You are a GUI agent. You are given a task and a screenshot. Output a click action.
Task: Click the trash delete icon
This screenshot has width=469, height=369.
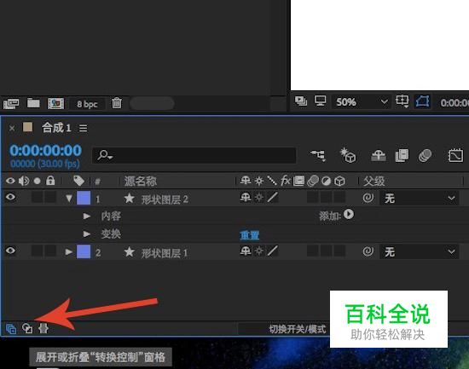tap(117, 103)
